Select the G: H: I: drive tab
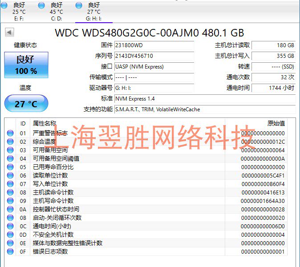 coord(94,12)
